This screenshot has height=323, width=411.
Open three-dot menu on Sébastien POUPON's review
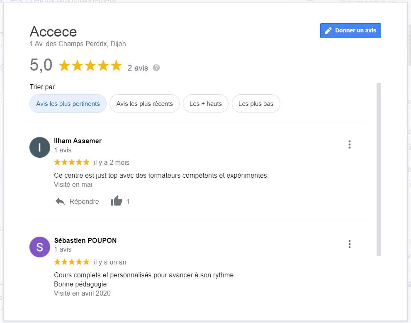pos(349,244)
